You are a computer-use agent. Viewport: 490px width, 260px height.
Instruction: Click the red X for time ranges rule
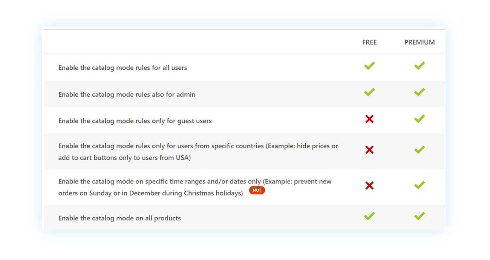pyautogui.click(x=369, y=185)
